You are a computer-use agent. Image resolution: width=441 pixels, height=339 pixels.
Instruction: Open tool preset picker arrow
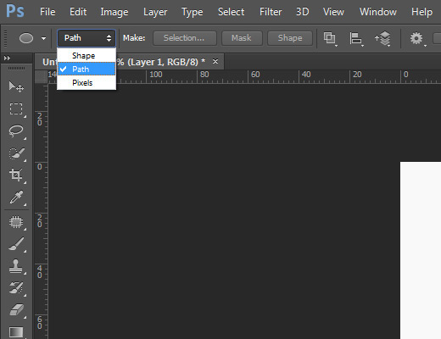[x=43, y=38]
